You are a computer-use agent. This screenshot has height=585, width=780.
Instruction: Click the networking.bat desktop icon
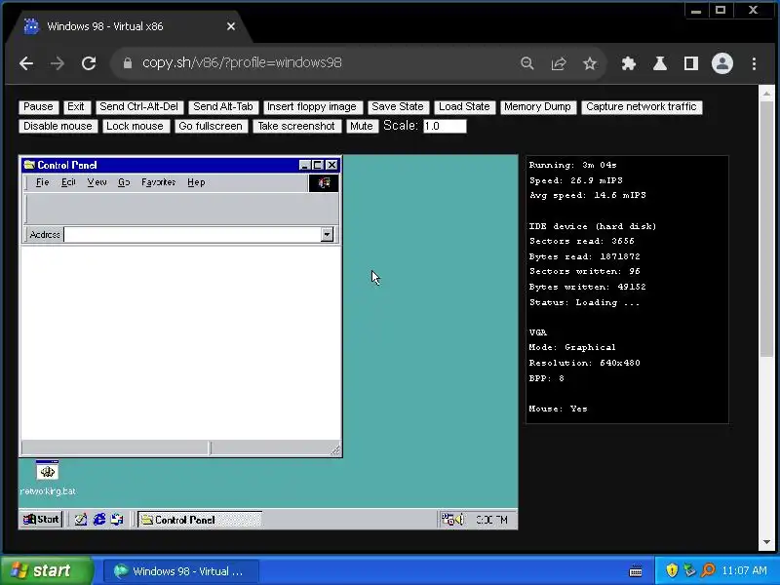coord(47,478)
